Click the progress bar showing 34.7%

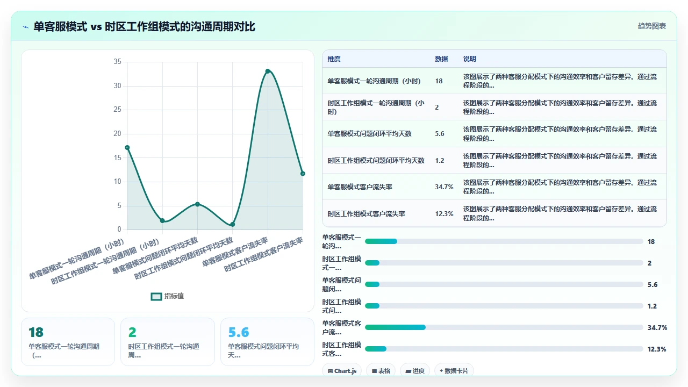[x=504, y=327]
